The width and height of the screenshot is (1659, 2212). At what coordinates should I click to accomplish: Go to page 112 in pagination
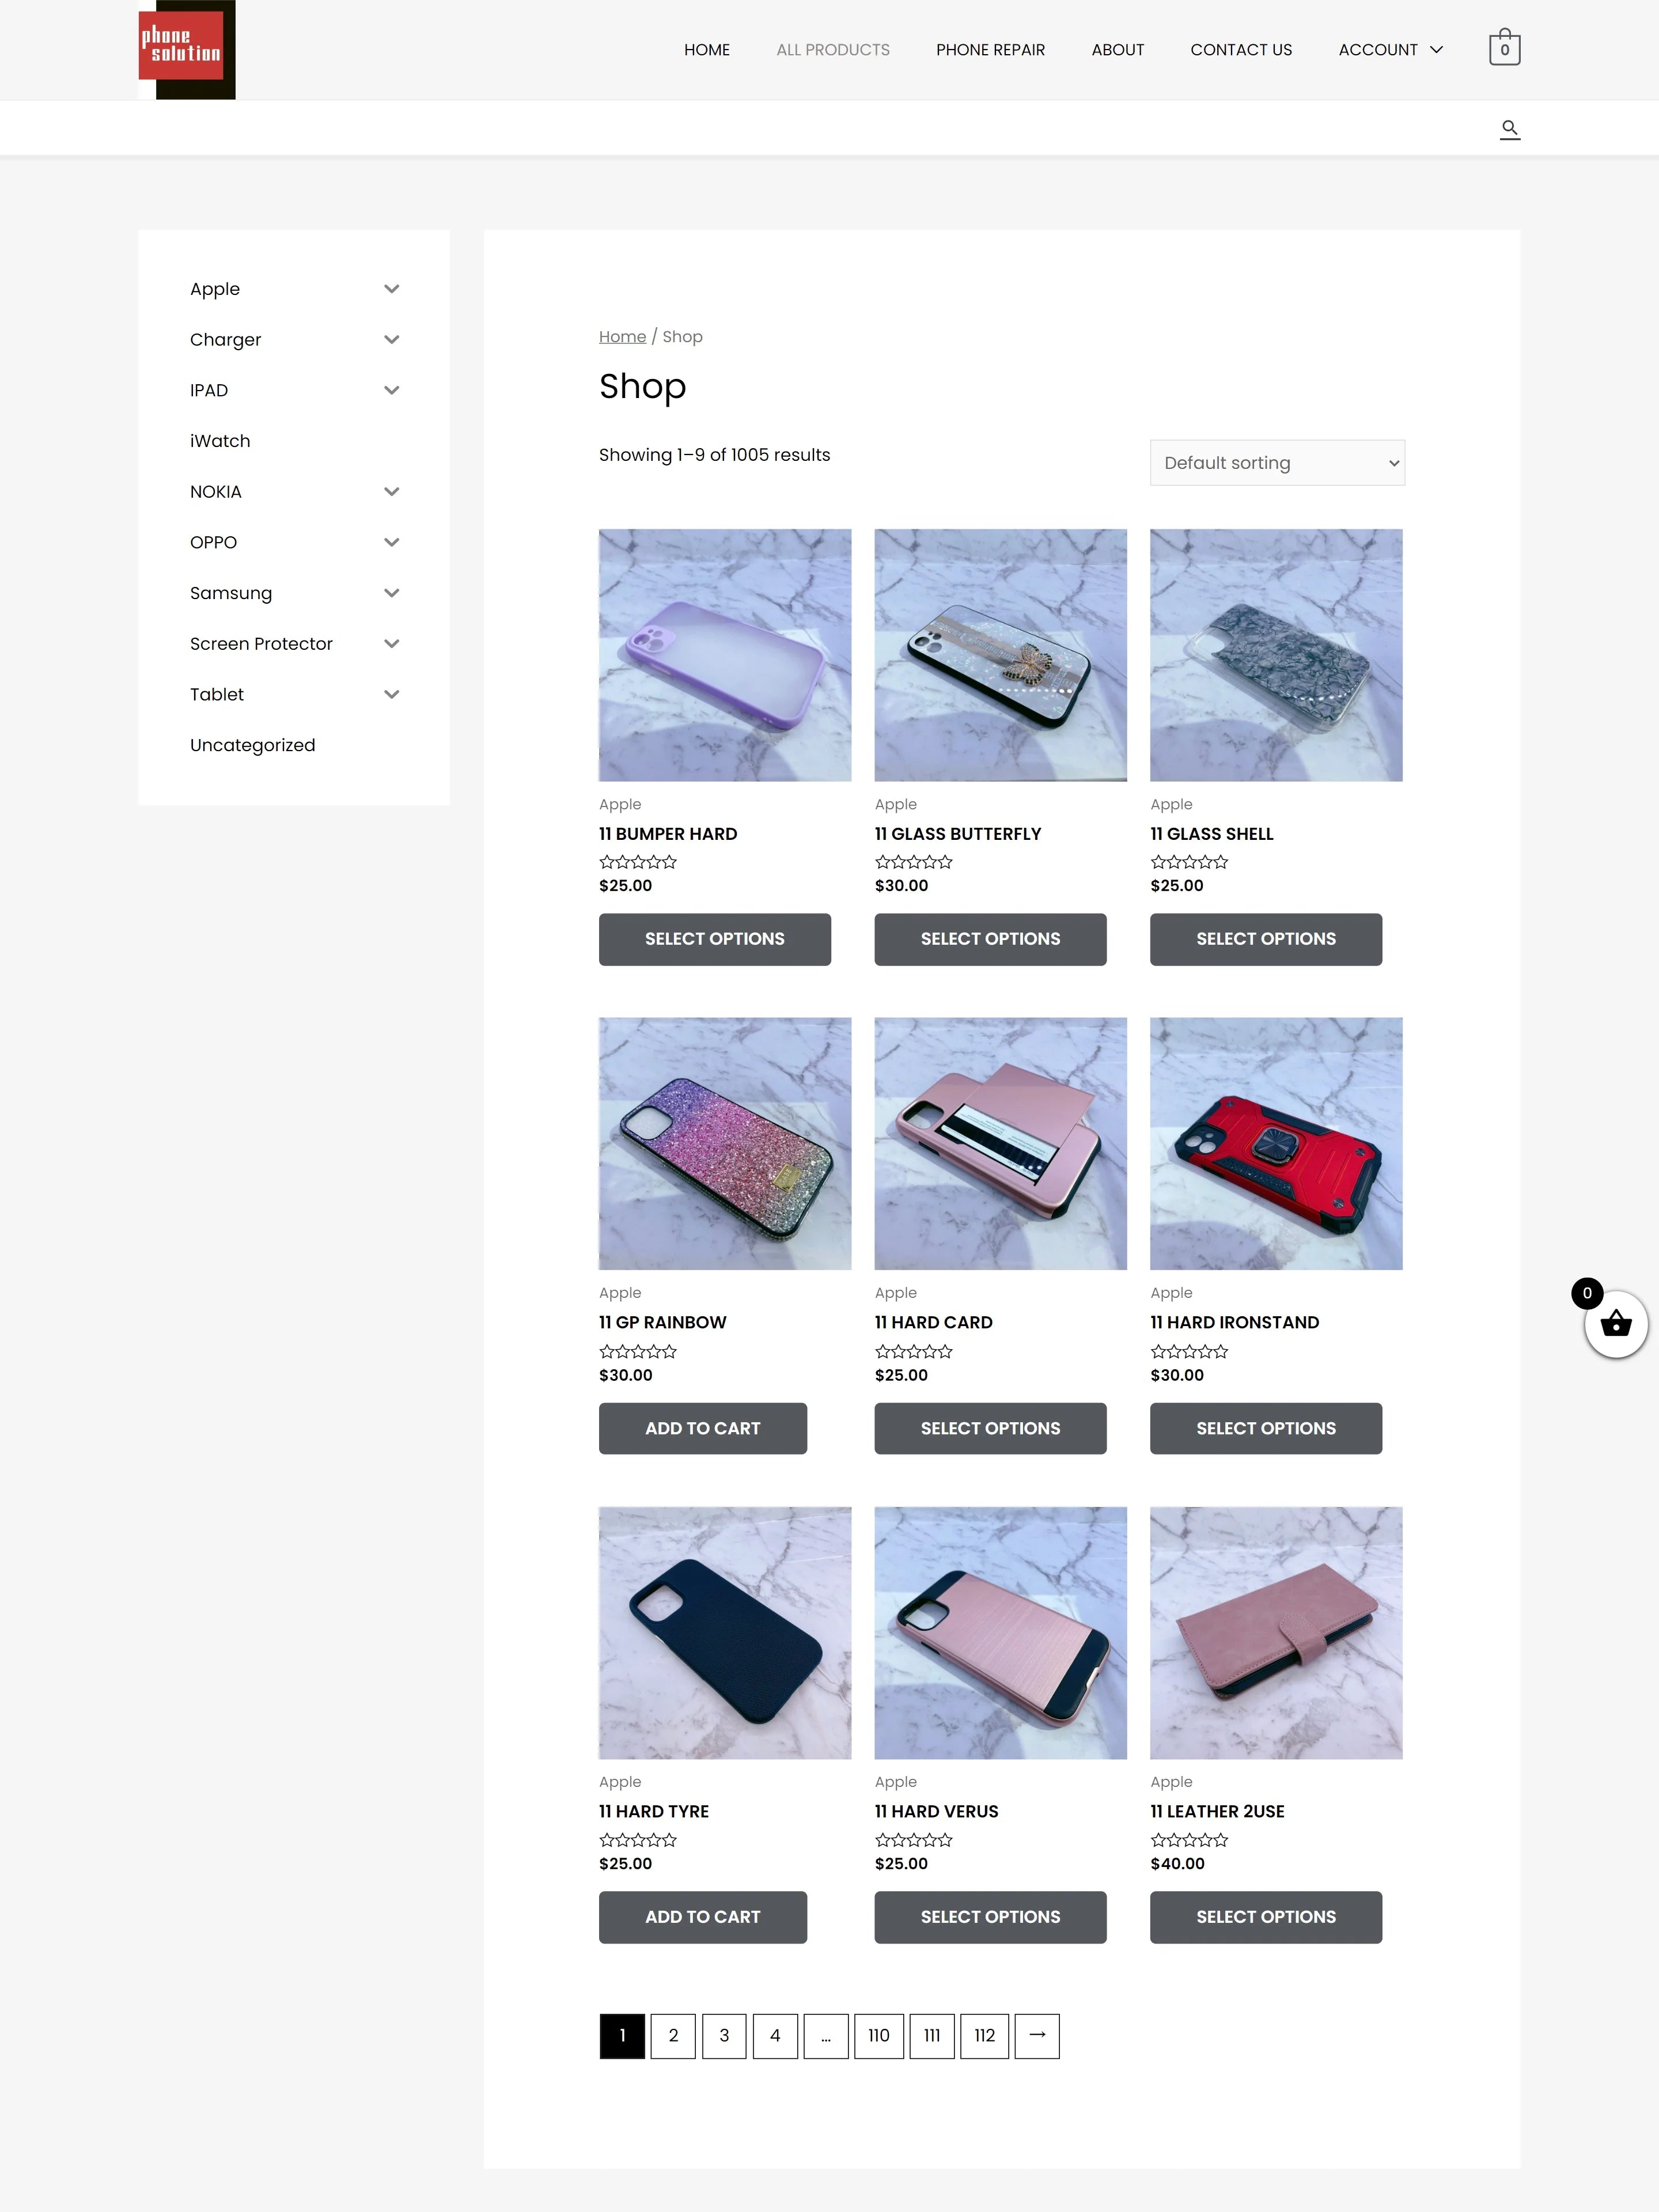tap(984, 2035)
